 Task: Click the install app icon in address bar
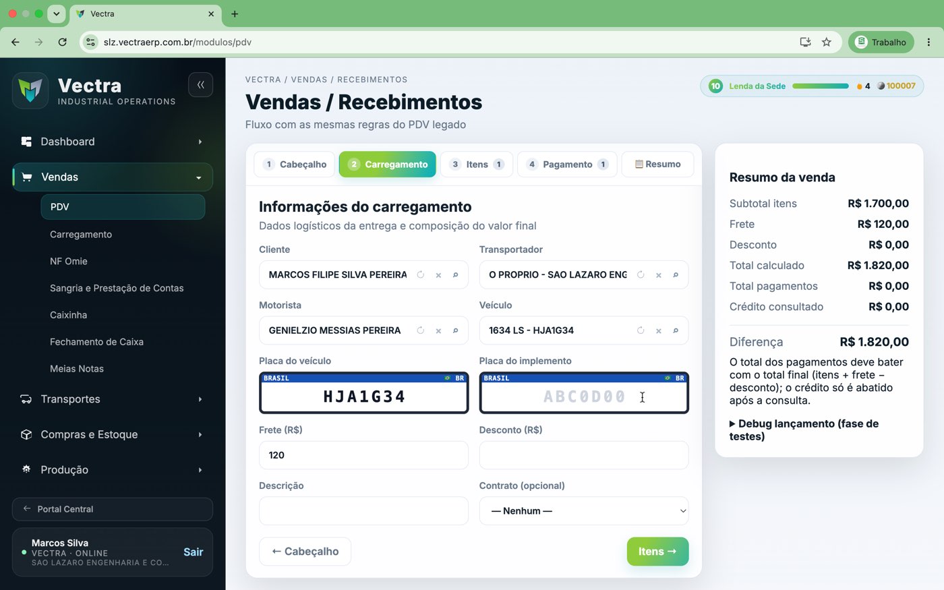[805, 42]
